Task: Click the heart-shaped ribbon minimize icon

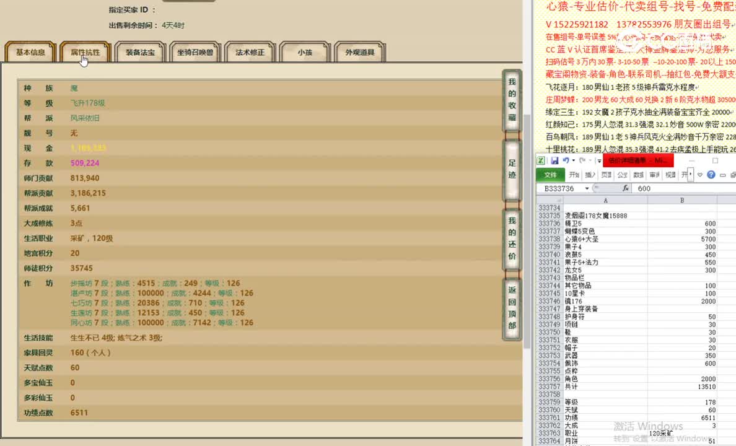Action: point(700,175)
